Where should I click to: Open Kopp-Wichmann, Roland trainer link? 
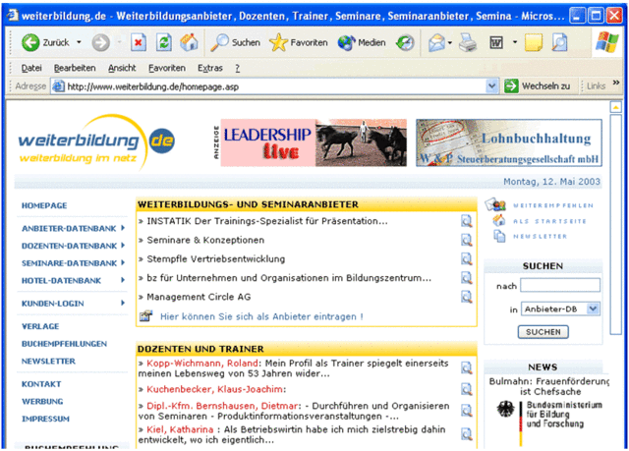(202, 364)
